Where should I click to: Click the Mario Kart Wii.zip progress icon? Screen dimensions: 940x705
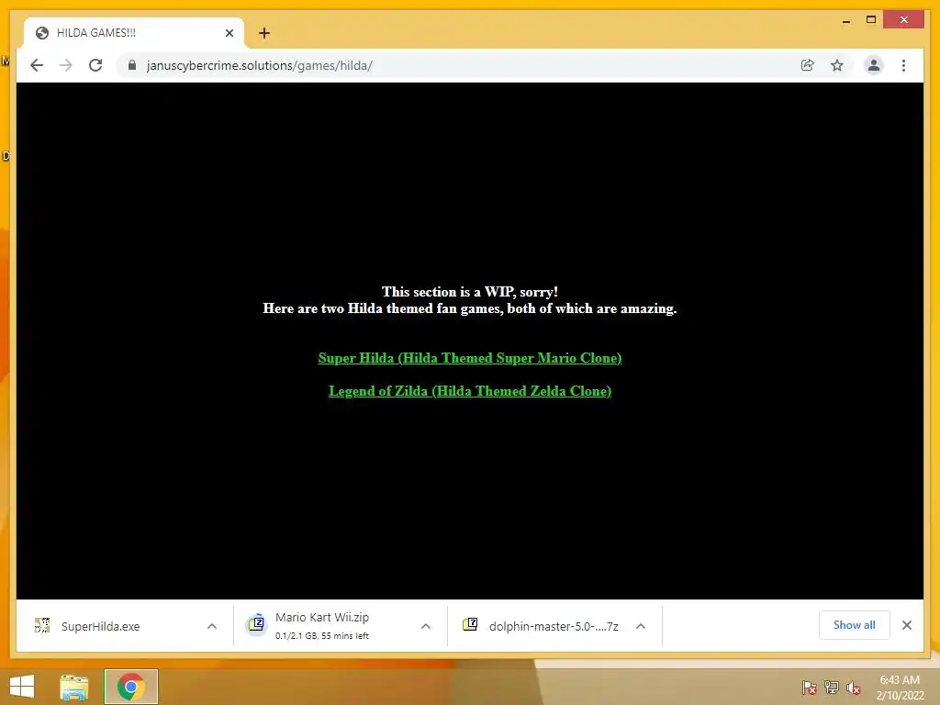tap(256, 624)
